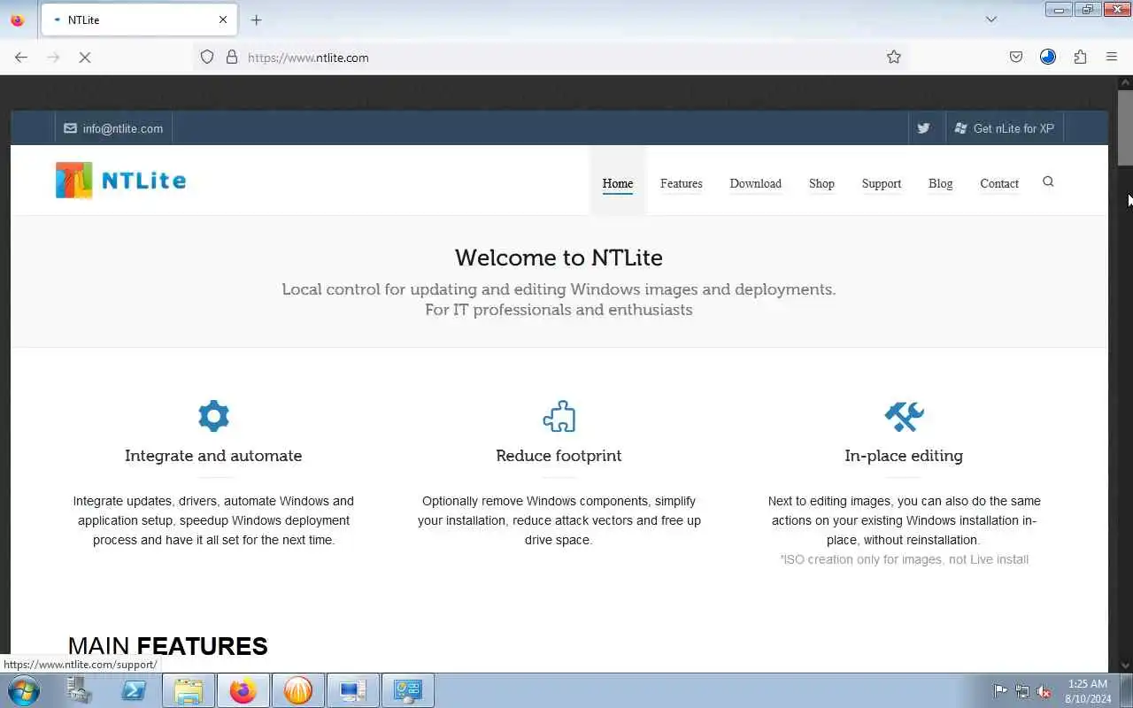This screenshot has height=708, width=1133.
Task: Open the control panel taskbar icon
Action: click(x=408, y=691)
